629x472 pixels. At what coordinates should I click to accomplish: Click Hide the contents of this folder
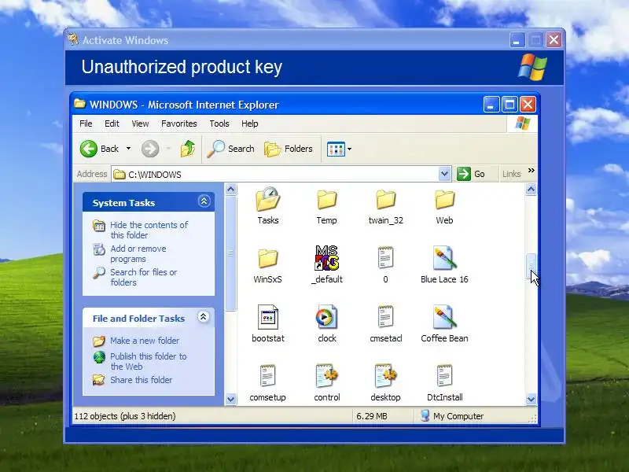pos(149,230)
